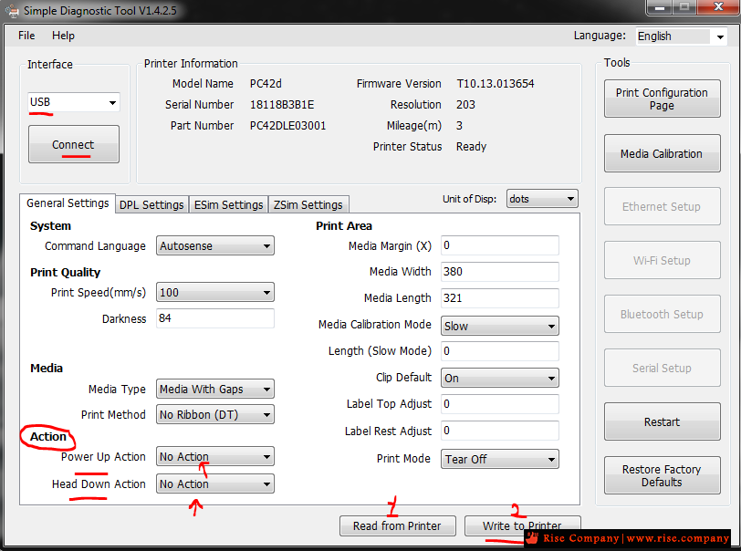
Task: Open the Print Mode dropdown
Action: [x=500, y=459]
